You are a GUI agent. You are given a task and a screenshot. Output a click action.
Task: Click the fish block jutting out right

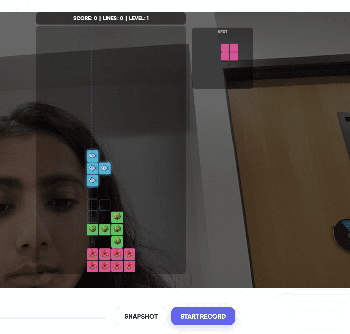pyautogui.click(x=105, y=168)
